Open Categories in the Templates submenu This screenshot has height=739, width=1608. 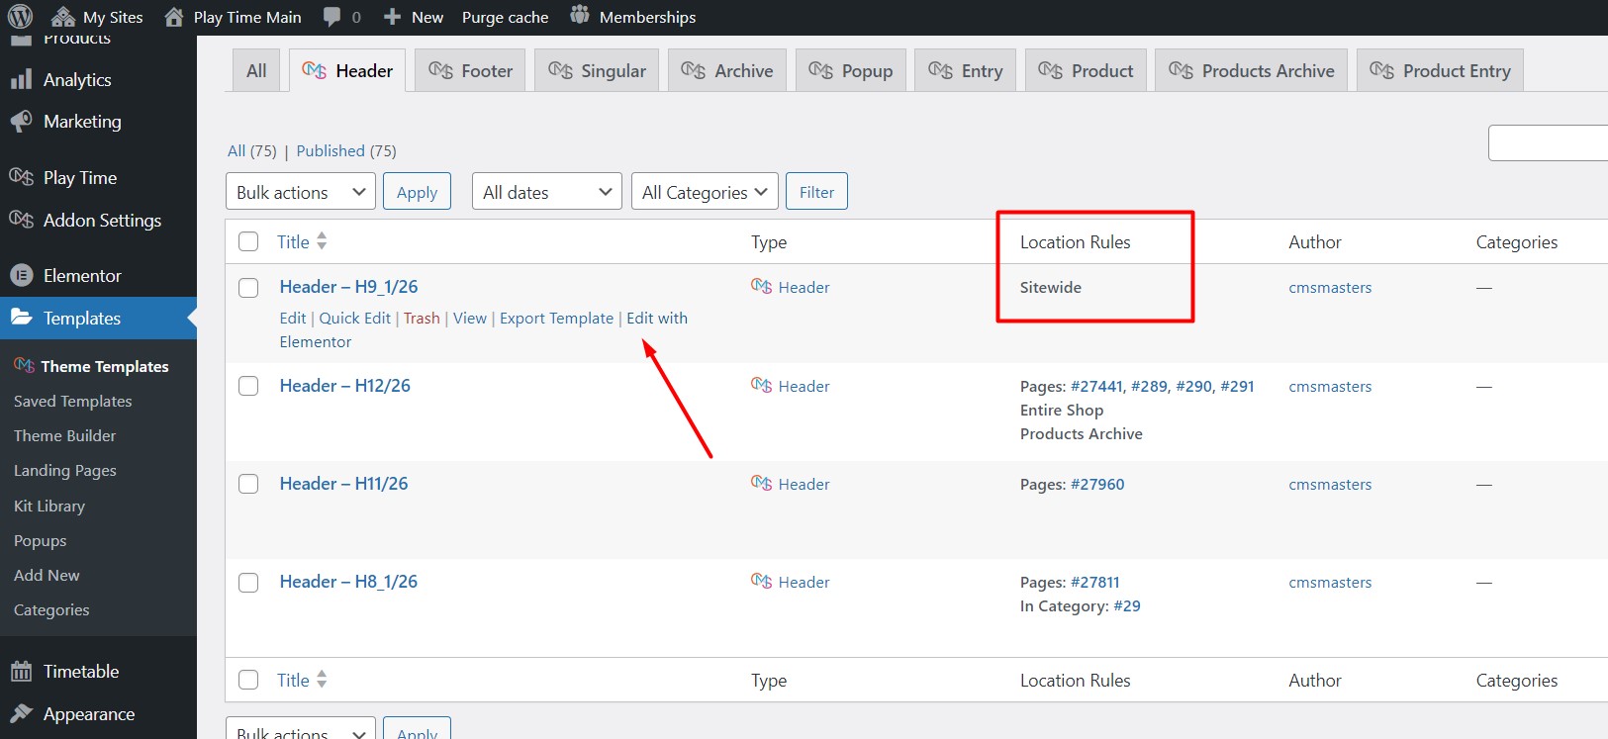(x=51, y=609)
